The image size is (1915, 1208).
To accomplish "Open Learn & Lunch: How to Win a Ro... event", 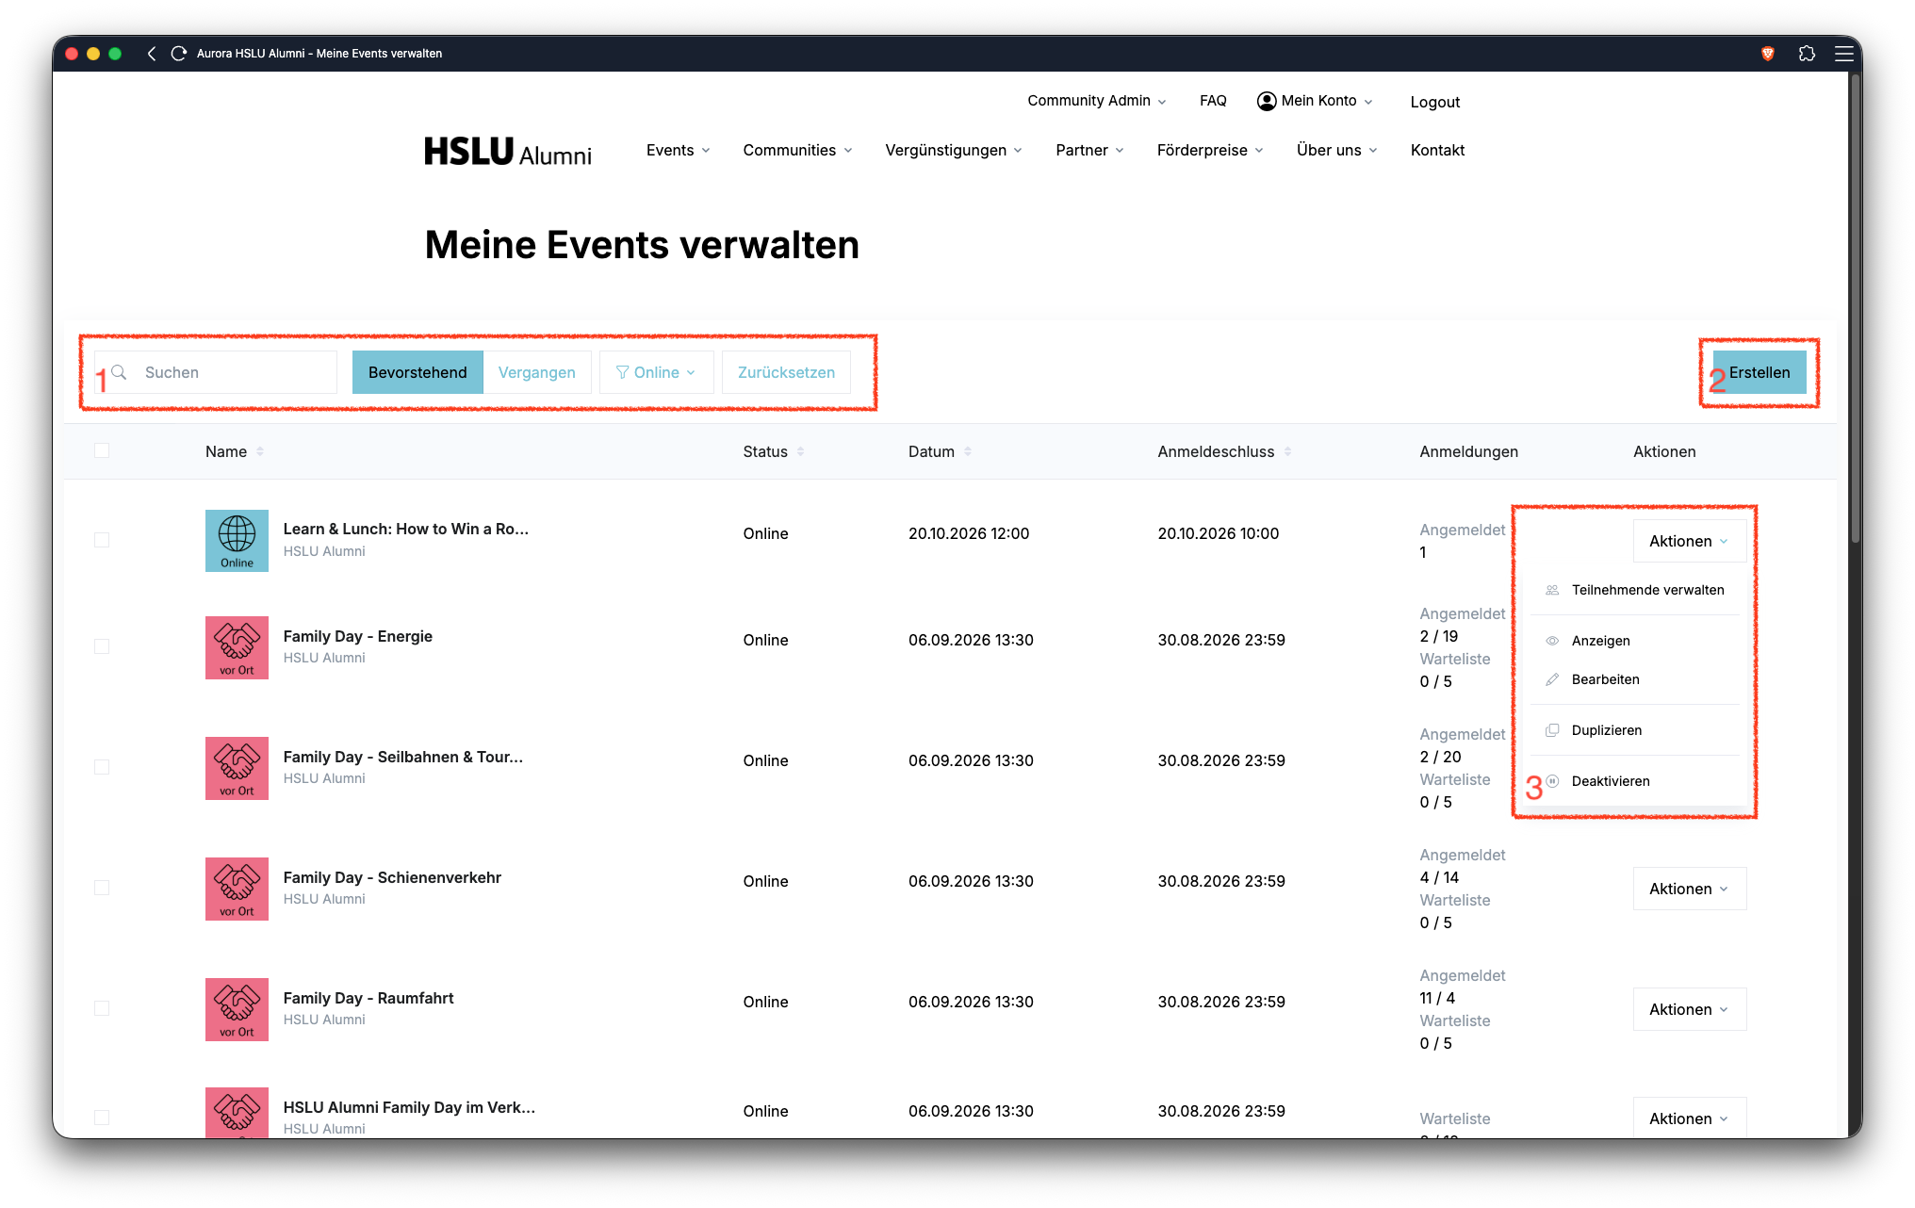I will (x=406, y=529).
